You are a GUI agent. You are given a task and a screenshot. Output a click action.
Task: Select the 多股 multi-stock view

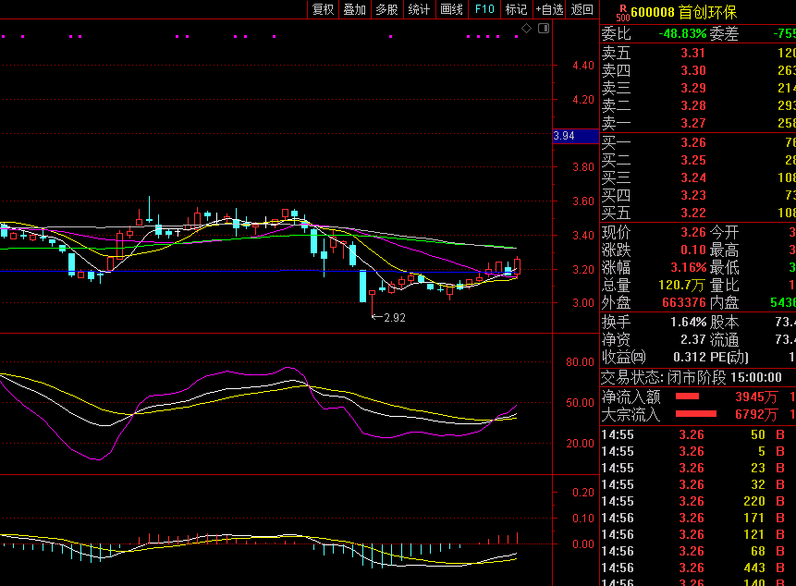(x=386, y=9)
